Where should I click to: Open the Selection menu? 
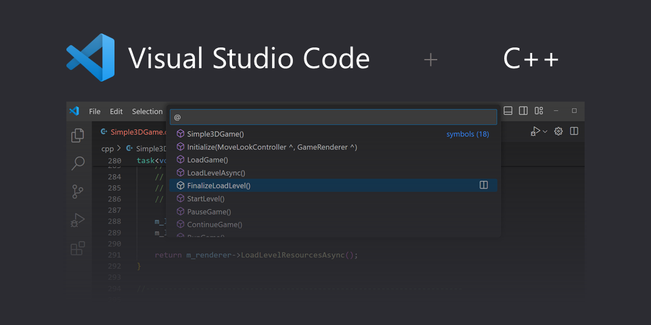147,111
